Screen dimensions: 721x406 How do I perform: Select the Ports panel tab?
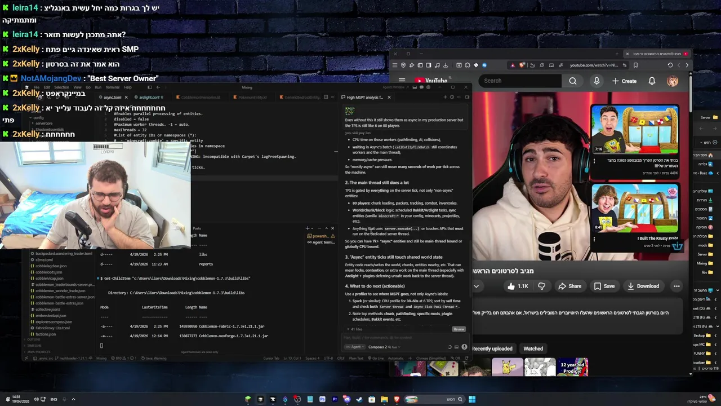point(197,228)
